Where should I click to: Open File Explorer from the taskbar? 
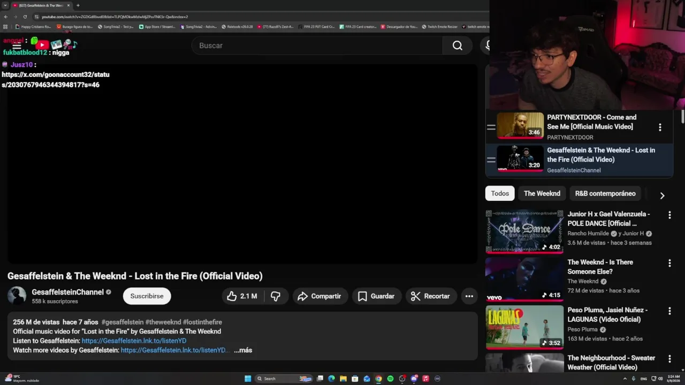(343, 379)
